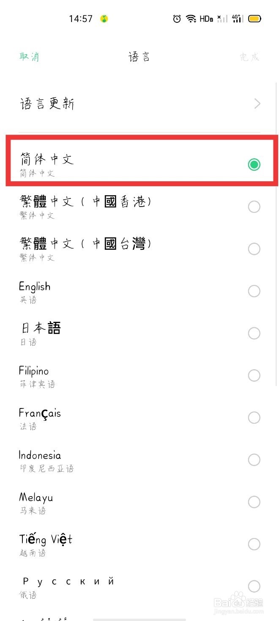Tap the battery indicator icon

[x=254, y=19]
